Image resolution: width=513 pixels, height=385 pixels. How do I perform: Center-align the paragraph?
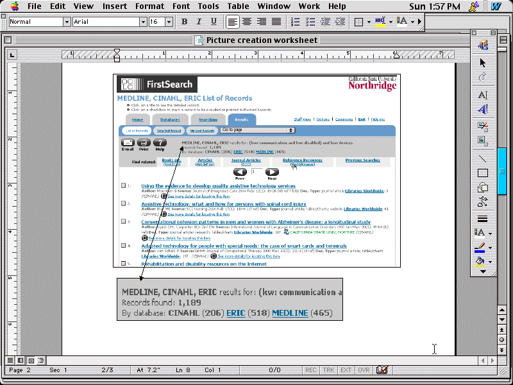247,22
